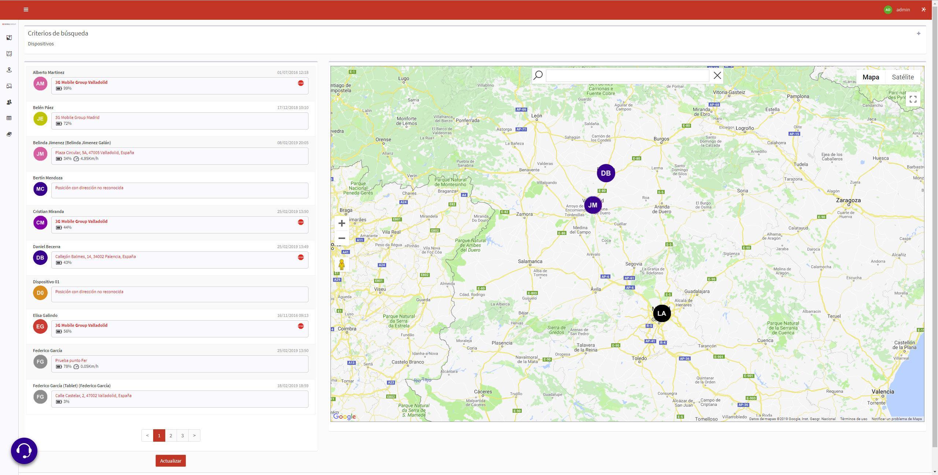Expand the Criterios de búsqueda panel
This screenshot has height=475, width=938.
point(919,34)
